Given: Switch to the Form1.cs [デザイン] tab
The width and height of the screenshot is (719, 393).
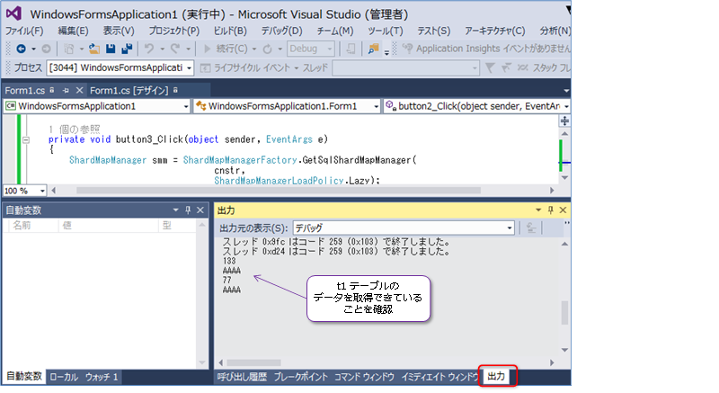Looking at the screenshot, I should (x=129, y=91).
